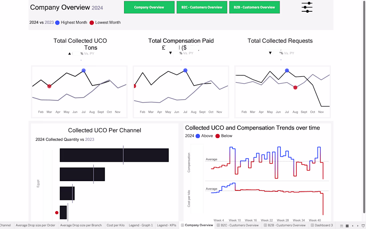Click the longest bar in Collected UCO Per Channel

pos(114,155)
